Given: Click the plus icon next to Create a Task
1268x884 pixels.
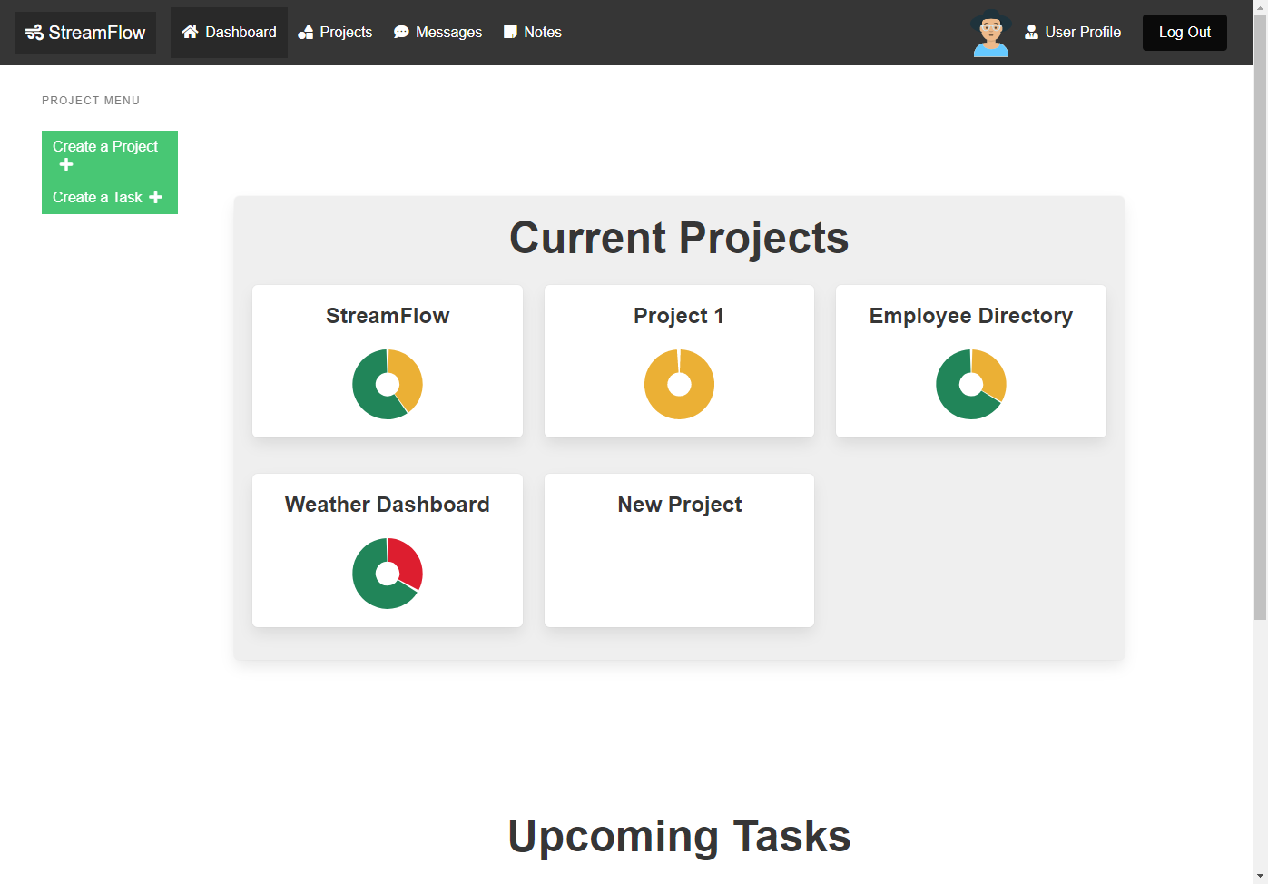Looking at the screenshot, I should pyautogui.click(x=156, y=197).
